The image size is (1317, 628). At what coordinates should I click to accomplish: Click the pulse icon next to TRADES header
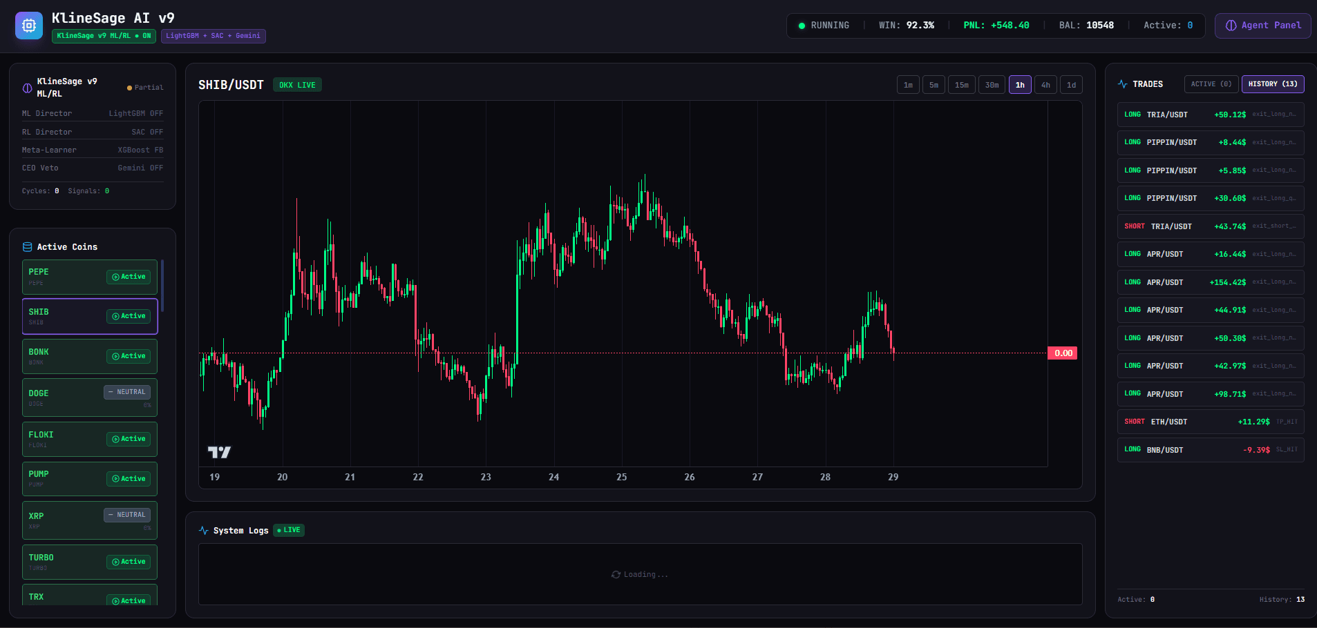click(x=1122, y=84)
